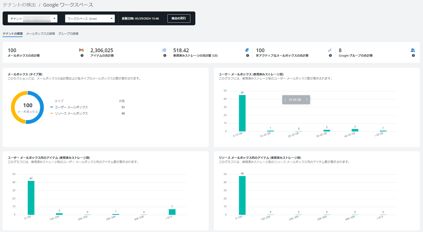Open the テナント dropdown
Viewport: 423px width, 232px height.
tap(33, 19)
